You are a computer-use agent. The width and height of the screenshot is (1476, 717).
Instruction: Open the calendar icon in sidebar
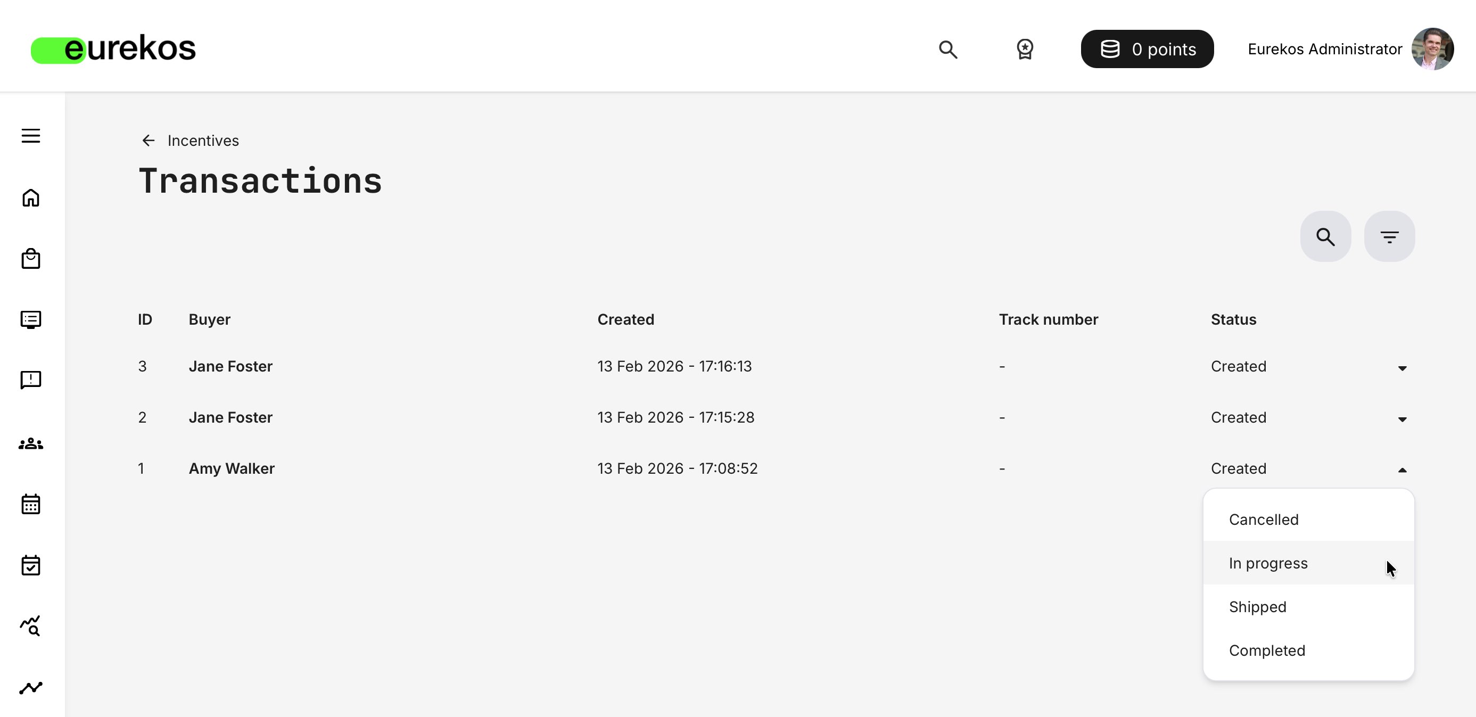click(x=30, y=504)
